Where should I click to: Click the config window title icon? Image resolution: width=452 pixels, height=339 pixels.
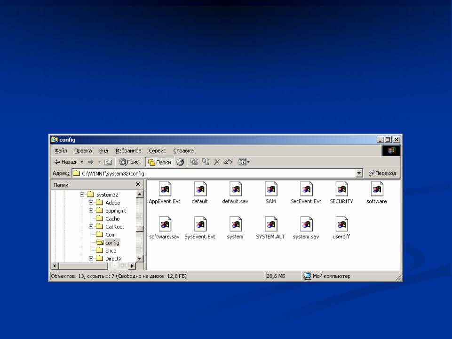[x=54, y=140]
